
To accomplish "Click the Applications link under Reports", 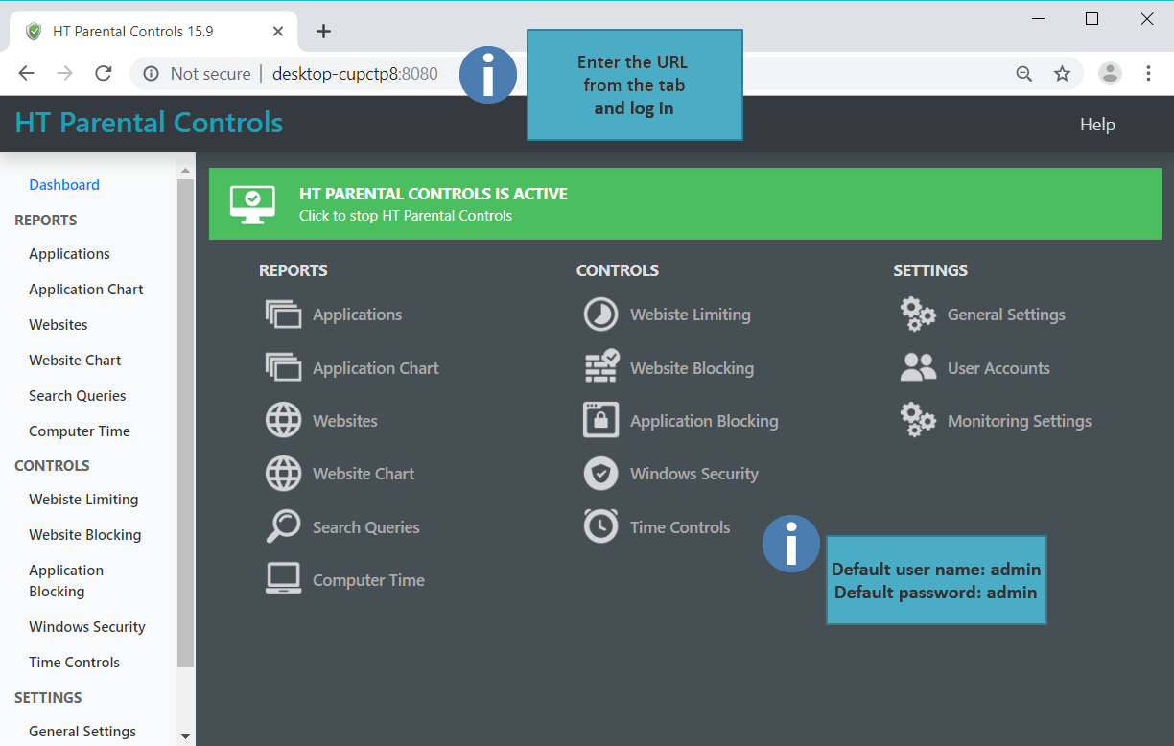I will pyautogui.click(x=358, y=315).
